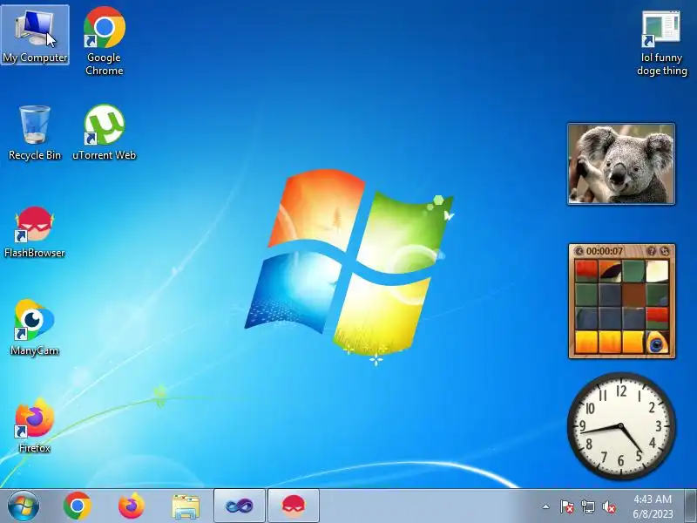Open the Recycle Bin
The width and height of the screenshot is (697, 523).
coord(35,132)
